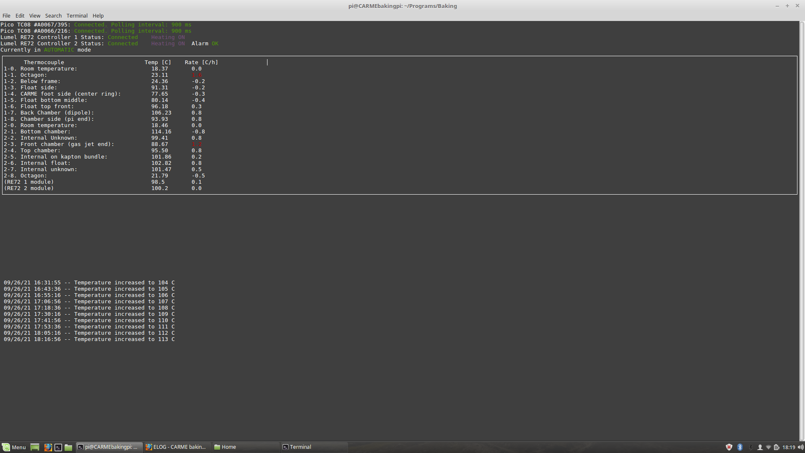Switch to ELOG - CARME baking window

pos(176,447)
